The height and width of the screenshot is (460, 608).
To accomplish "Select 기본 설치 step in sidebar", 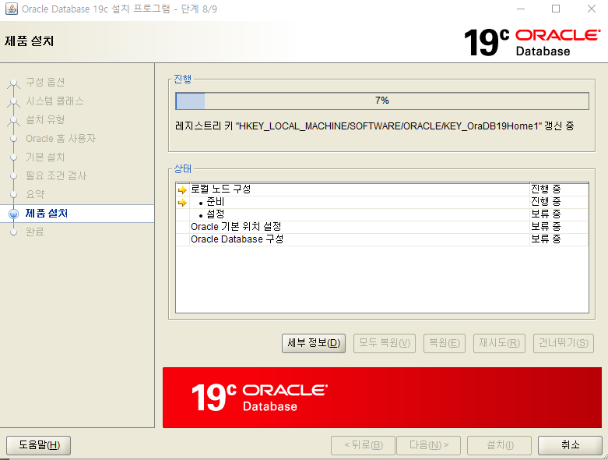I will pyautogui.click(x=45, y=157).
